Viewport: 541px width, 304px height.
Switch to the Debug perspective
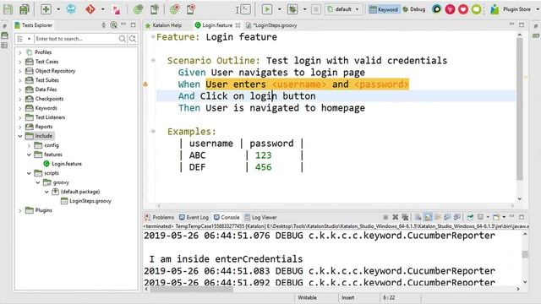point(414,9)
